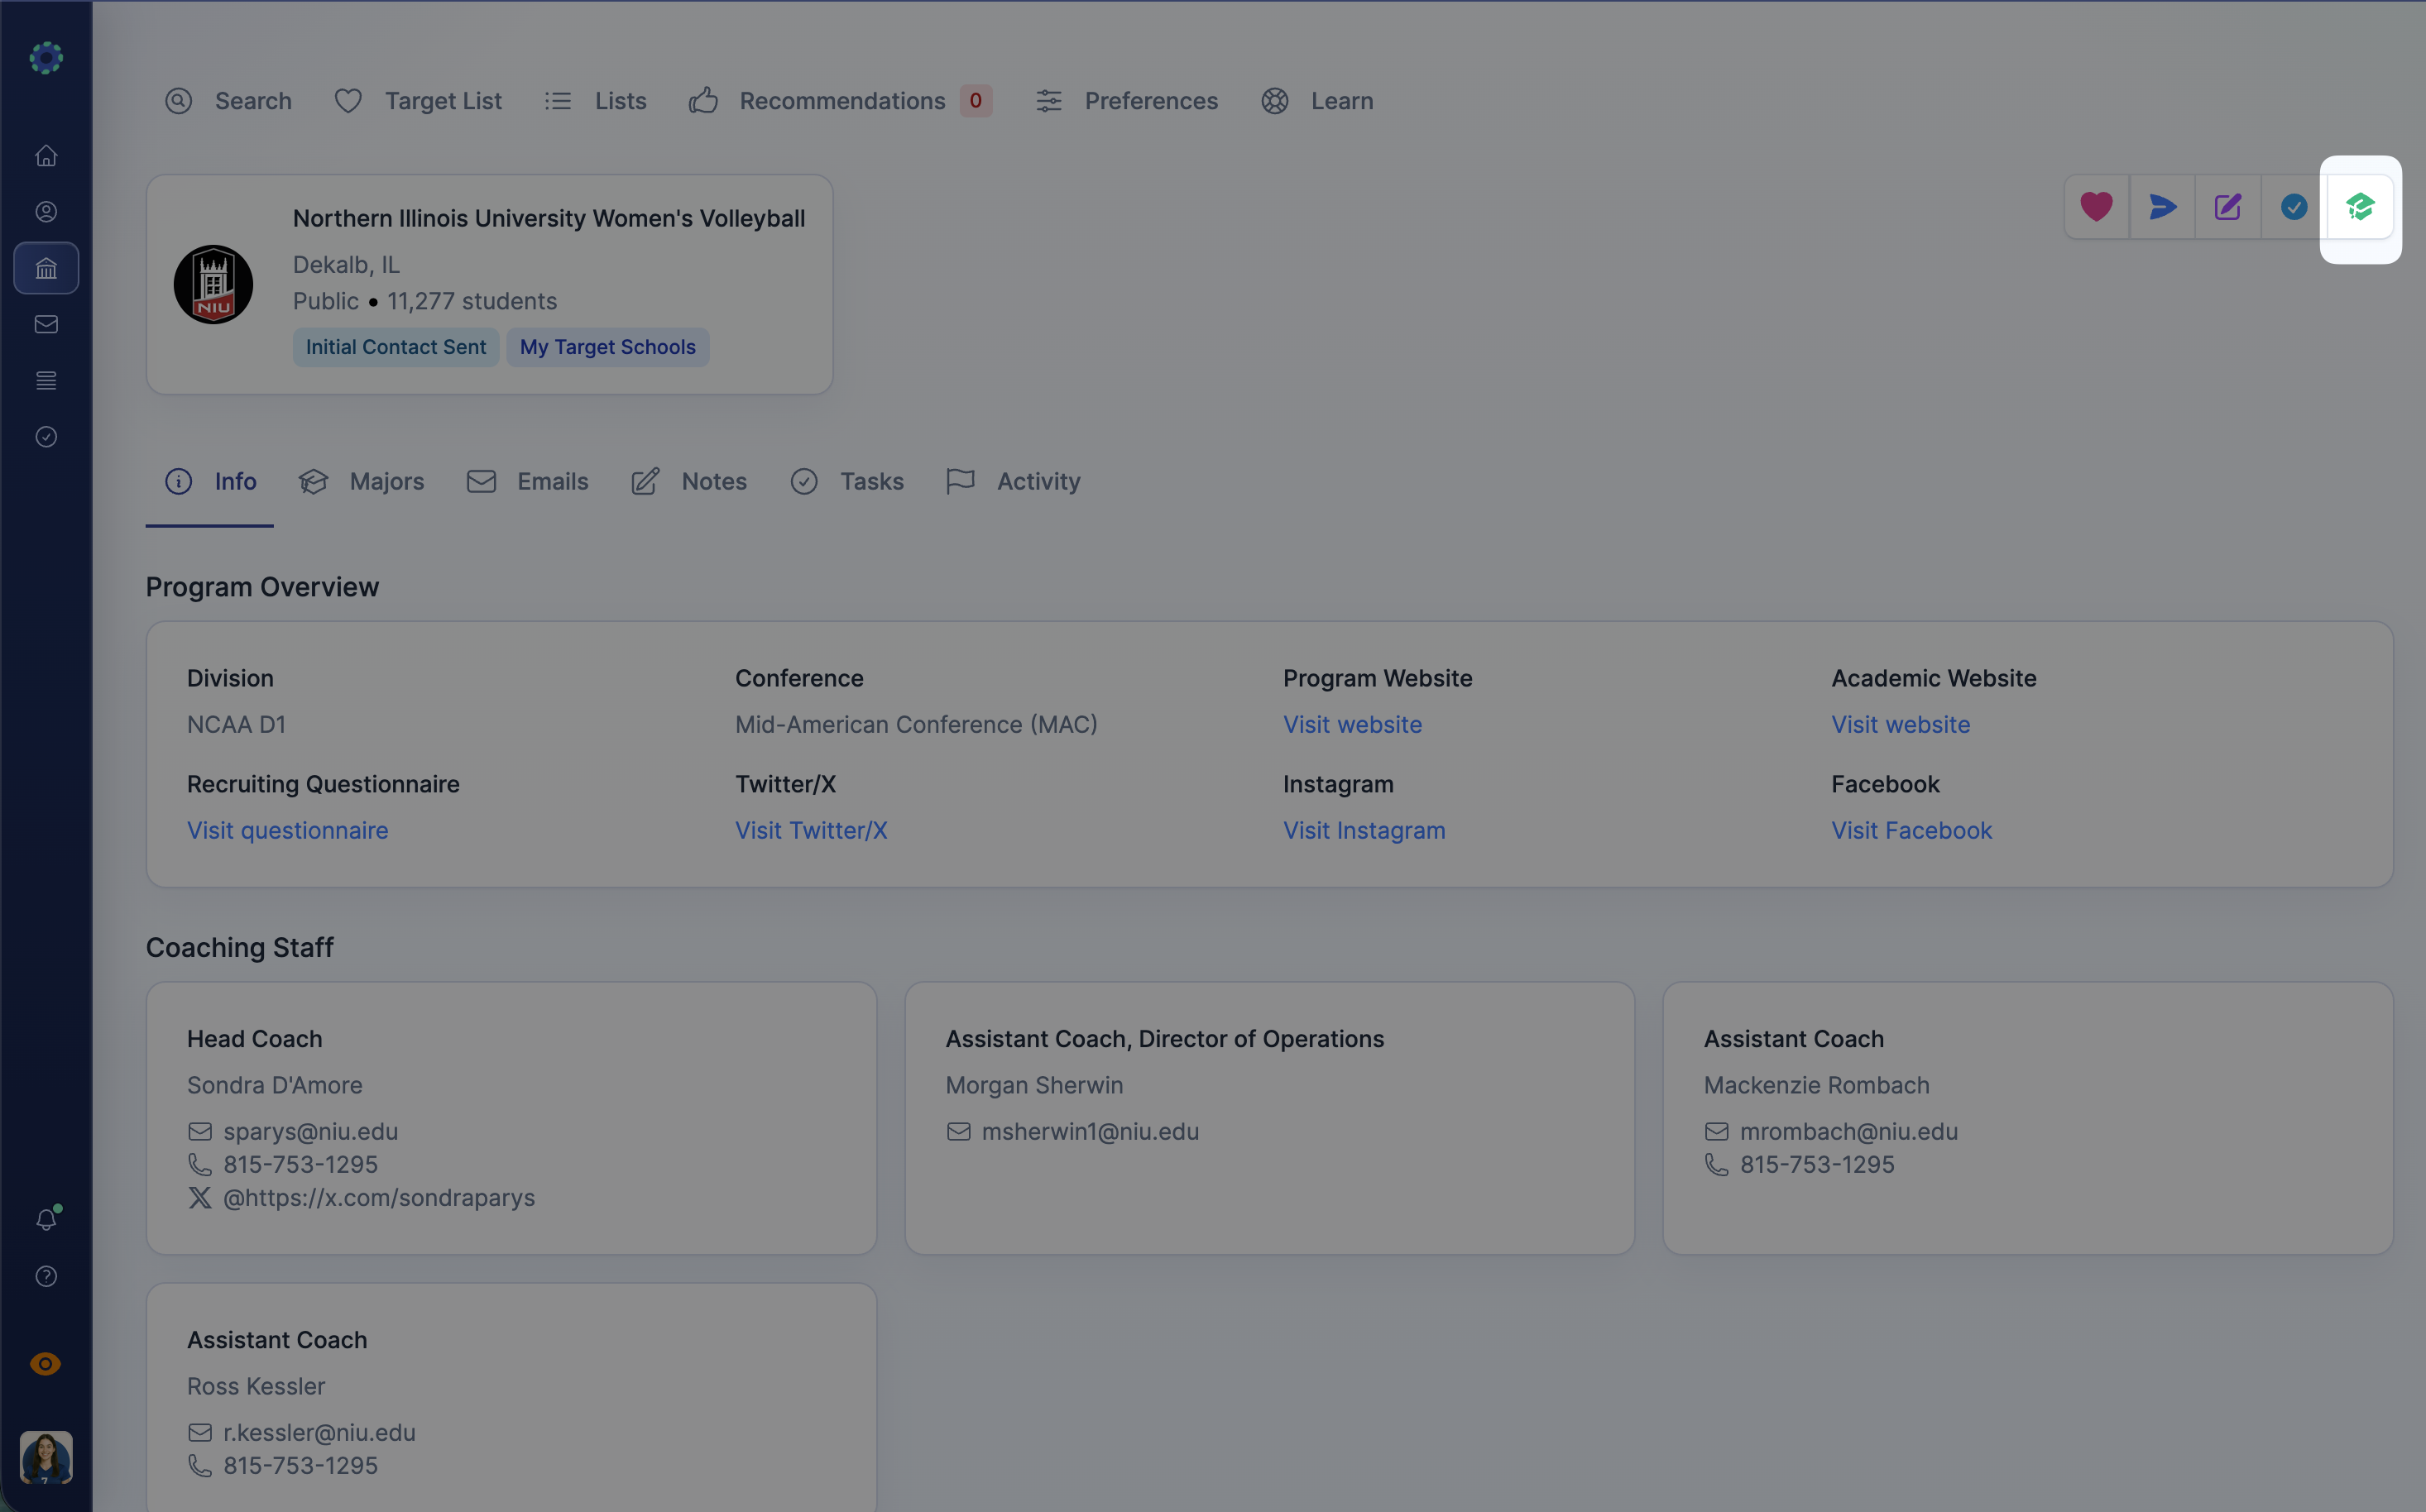2426x1512 pixels.
Task: Click the purple note pencil icon
Action: pyautogui.click(x=2228, y=207)
